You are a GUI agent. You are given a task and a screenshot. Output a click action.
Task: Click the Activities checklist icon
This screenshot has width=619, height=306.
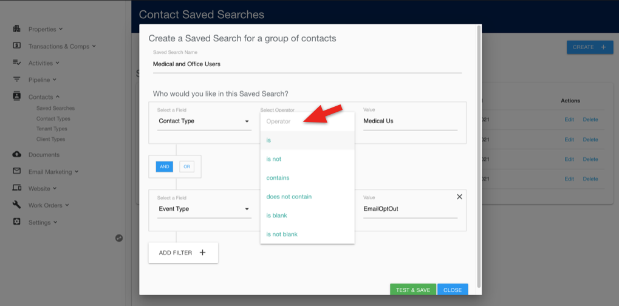click(16, 63)
